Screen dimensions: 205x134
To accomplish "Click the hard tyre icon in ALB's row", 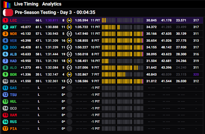I will (69, 54).
